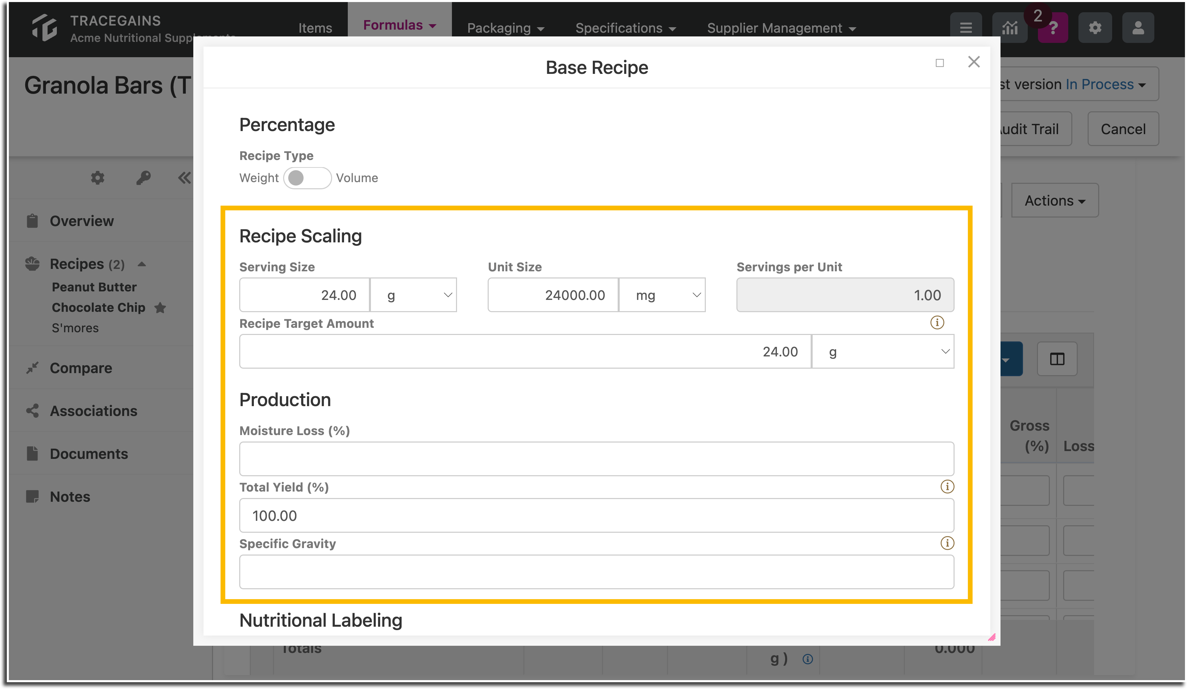Close the Base Recipe dialog
Screen dimensions: 1187x689
pyautogui.click(x=974, y=62)
